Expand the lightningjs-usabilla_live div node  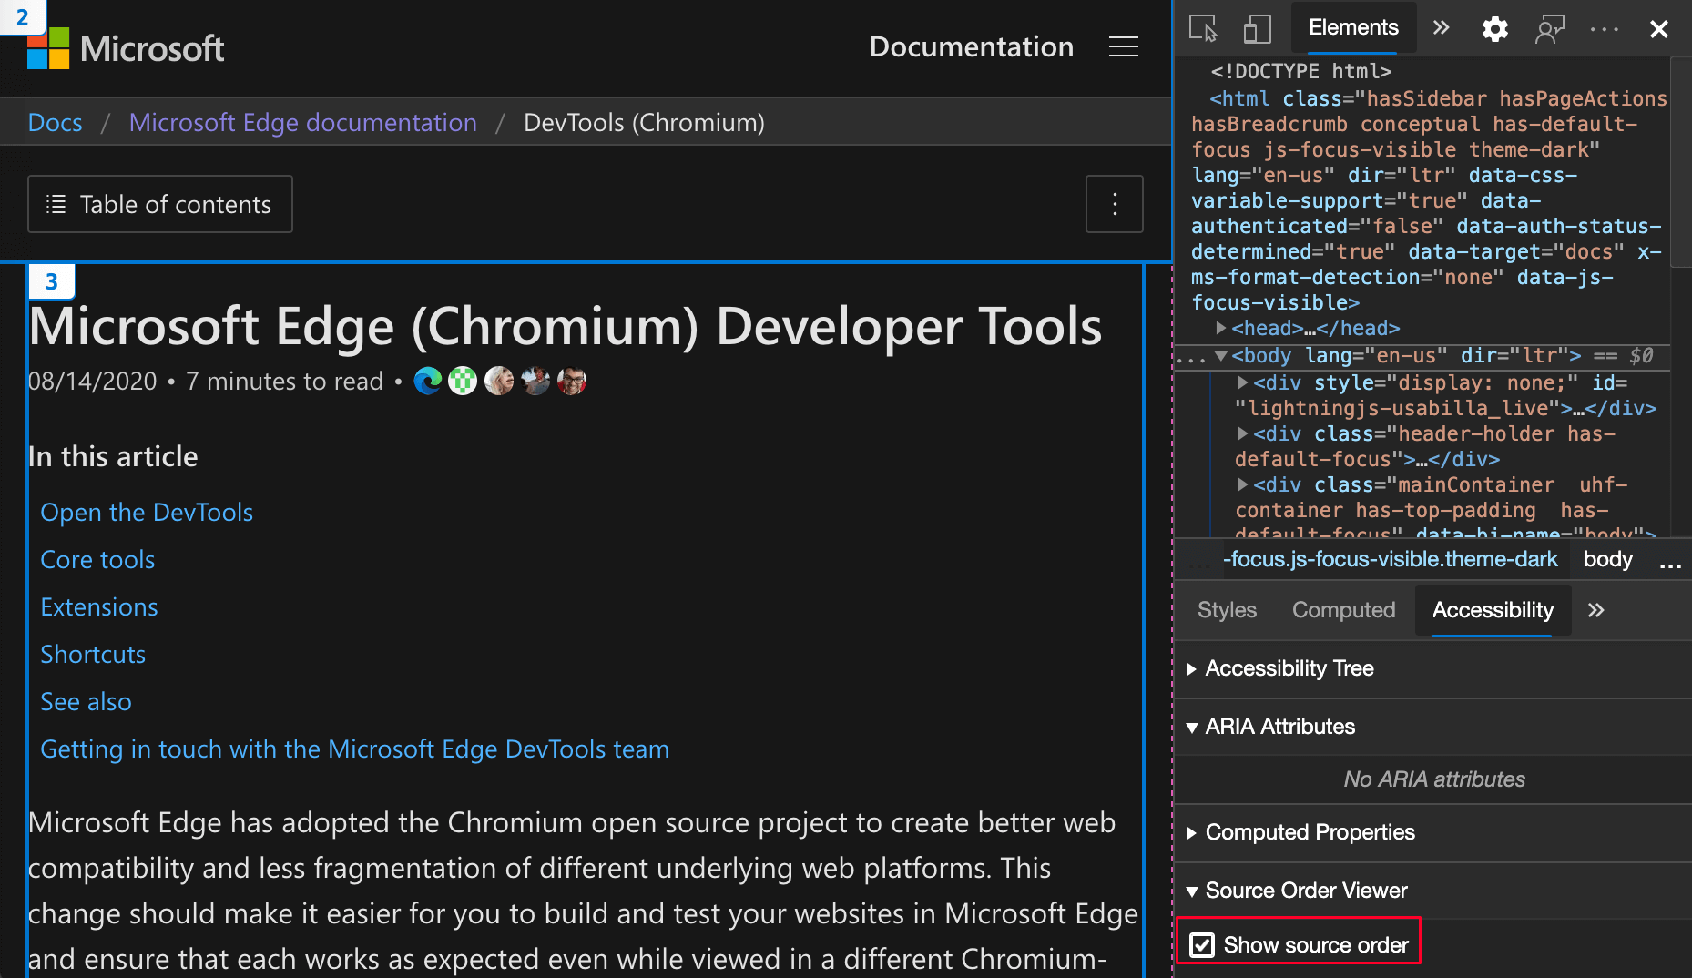point(1243,382)
